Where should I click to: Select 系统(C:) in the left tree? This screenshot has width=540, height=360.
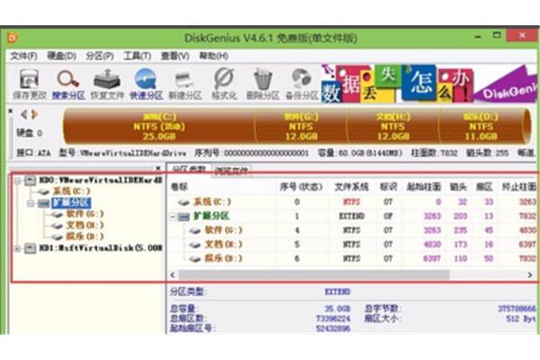click(x=72, y=191)
